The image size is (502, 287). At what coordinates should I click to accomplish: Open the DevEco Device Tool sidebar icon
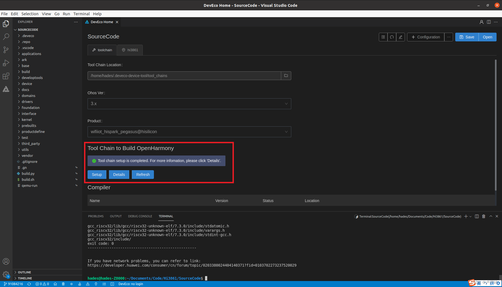(x=6, y=89)
